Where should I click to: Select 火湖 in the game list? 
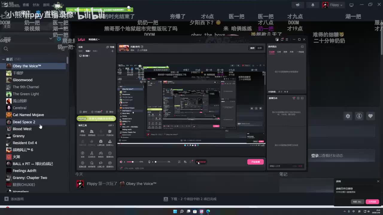click(x=33, y=157)
